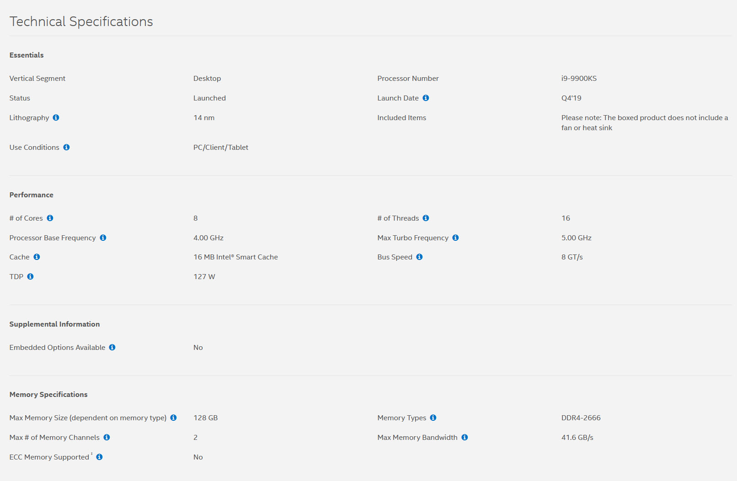Click the Performance section heading

32,195
